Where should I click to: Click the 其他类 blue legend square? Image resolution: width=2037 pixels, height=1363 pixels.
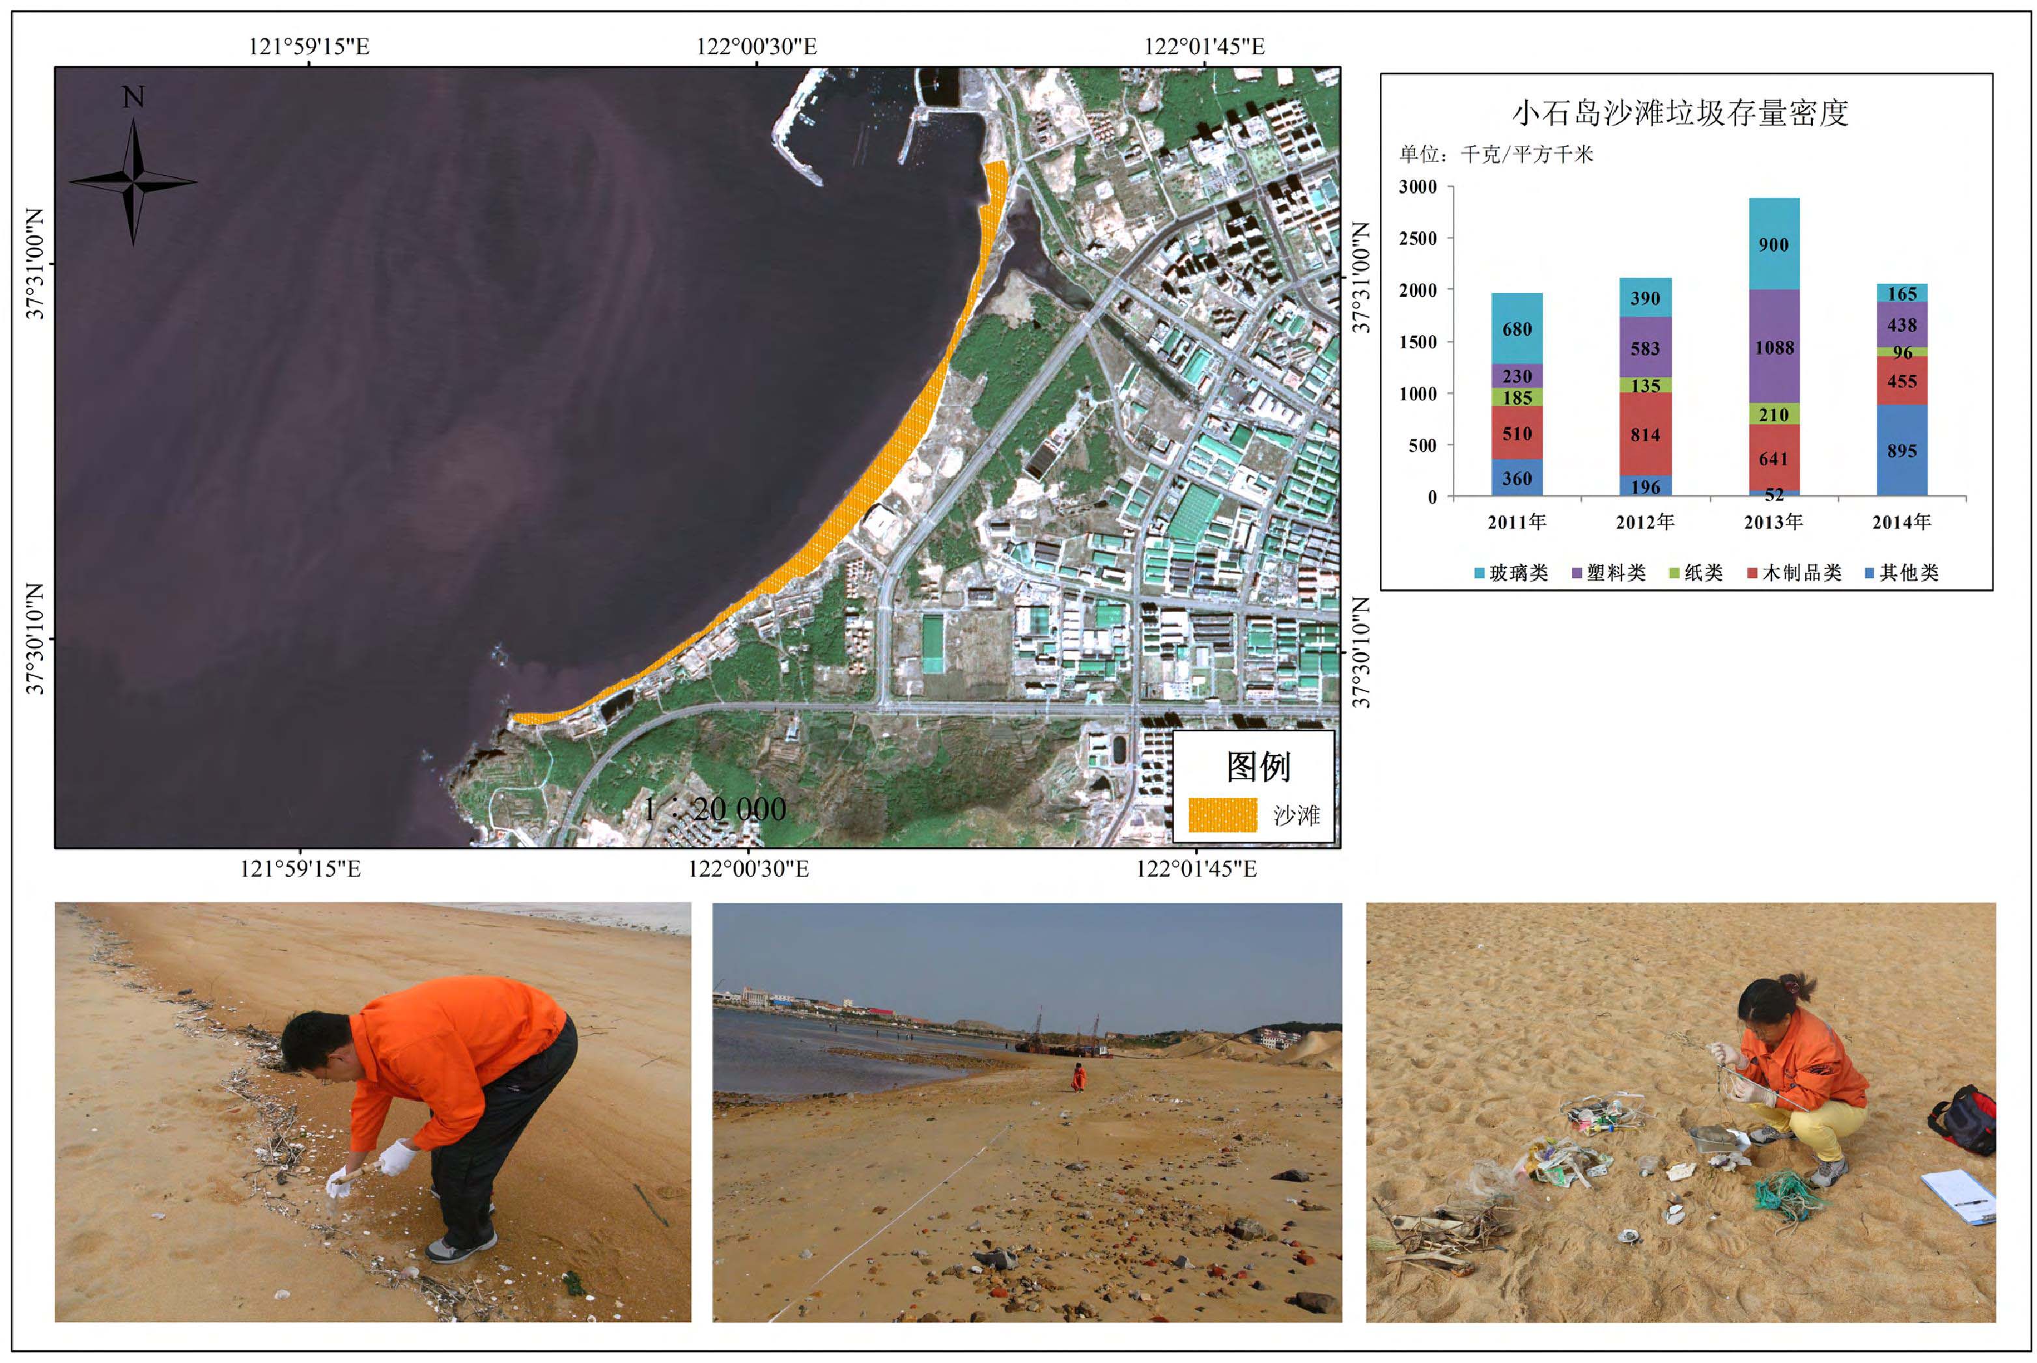1870,573
